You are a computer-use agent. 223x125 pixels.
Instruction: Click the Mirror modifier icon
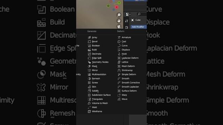click(x=89, y=70)
